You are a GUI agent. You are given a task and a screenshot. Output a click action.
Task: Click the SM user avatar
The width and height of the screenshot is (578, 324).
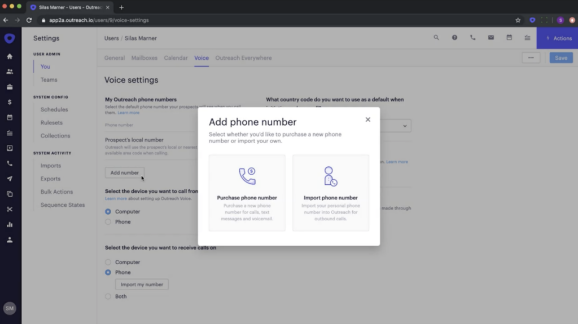point(10,308)
